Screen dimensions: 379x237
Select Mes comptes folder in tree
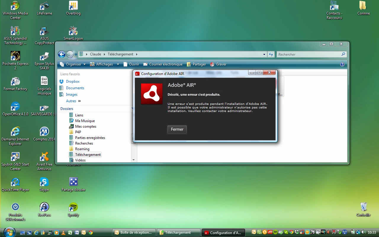83,126
